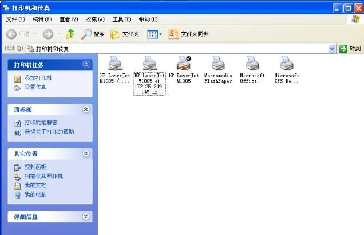The image size is (364, 235).
Task: Close the 打印机和传真 window
Action: [359, 9]
